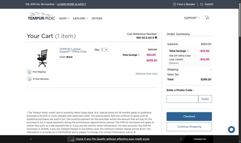Go to previous banner with left arrow
Image resolution: width=241 pixels, height=143 pixels.
[x=31, y=139]
